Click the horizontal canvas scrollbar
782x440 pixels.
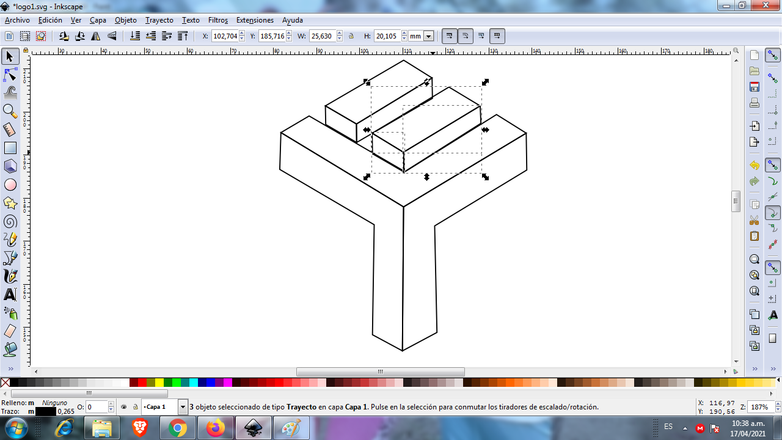(x=380, y=372)
